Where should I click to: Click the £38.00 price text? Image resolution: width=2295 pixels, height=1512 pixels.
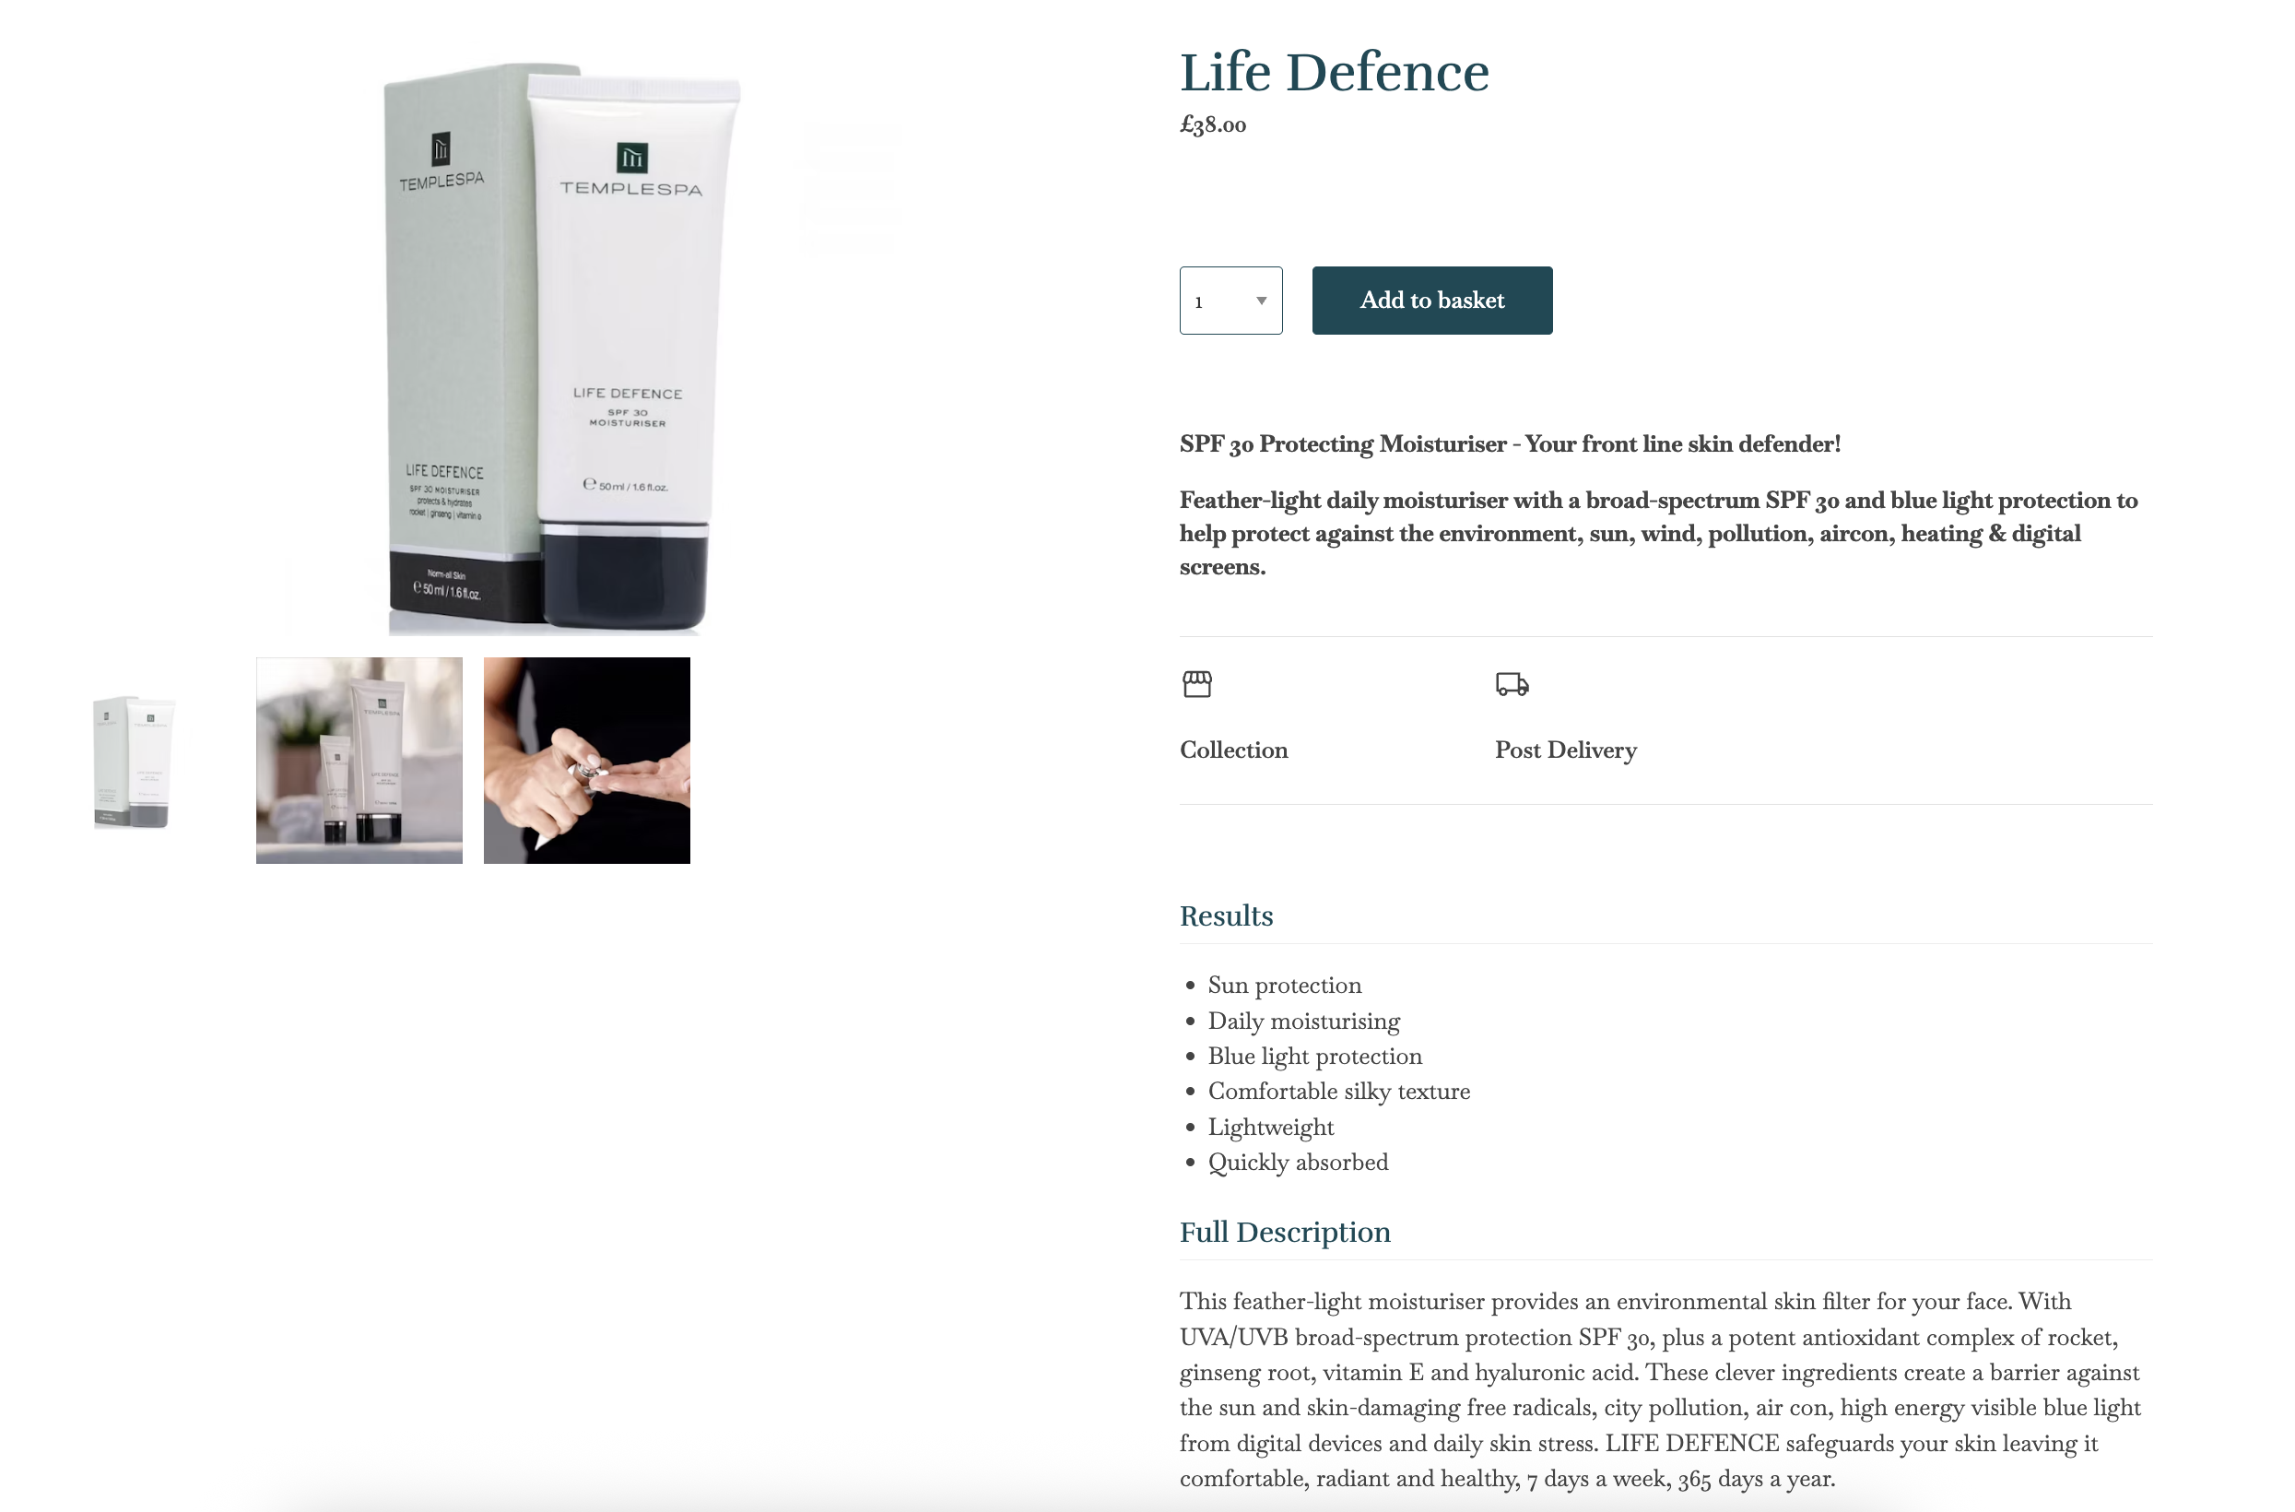coord(1212,125)
